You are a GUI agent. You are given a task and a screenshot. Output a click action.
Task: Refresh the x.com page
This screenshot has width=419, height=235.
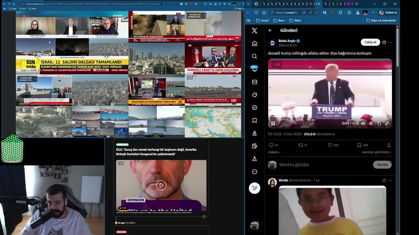click(256, 12)
